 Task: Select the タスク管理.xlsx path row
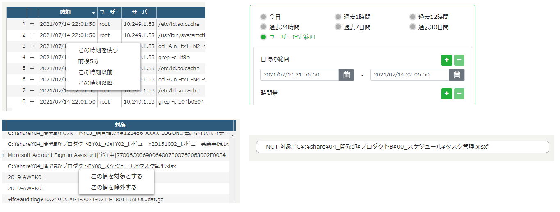click(x=117, y=166)
